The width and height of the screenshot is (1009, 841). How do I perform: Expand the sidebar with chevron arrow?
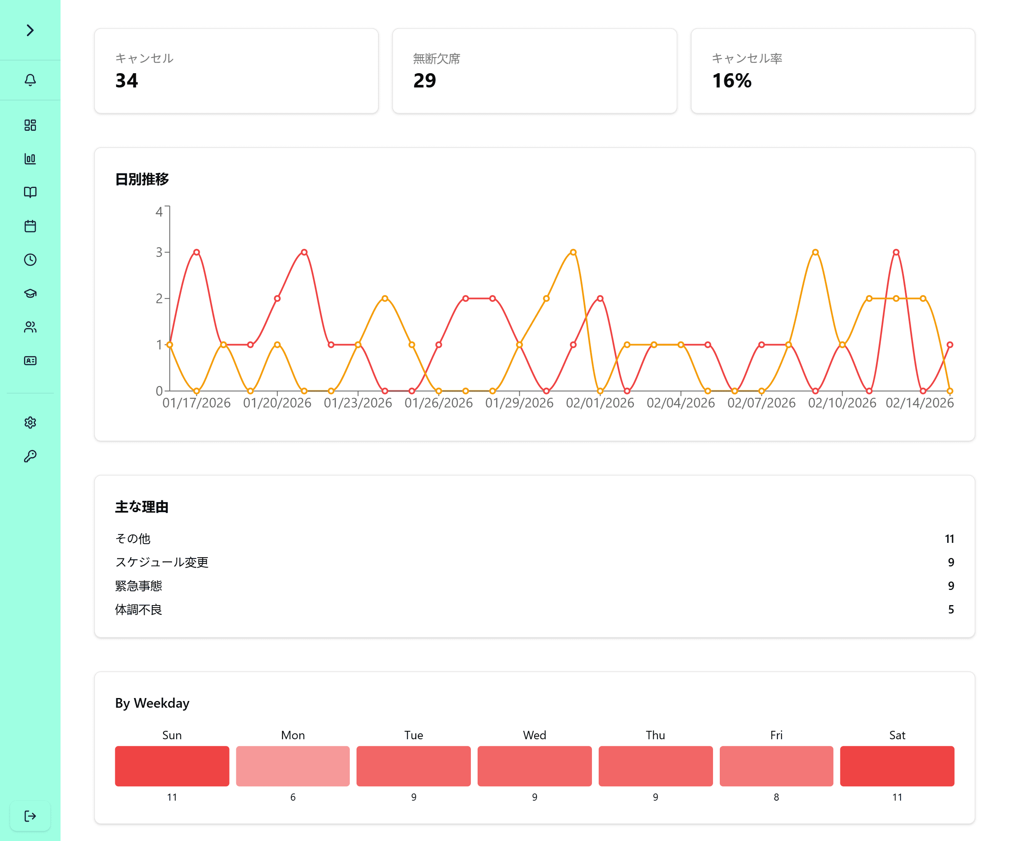tap(30, 30)
